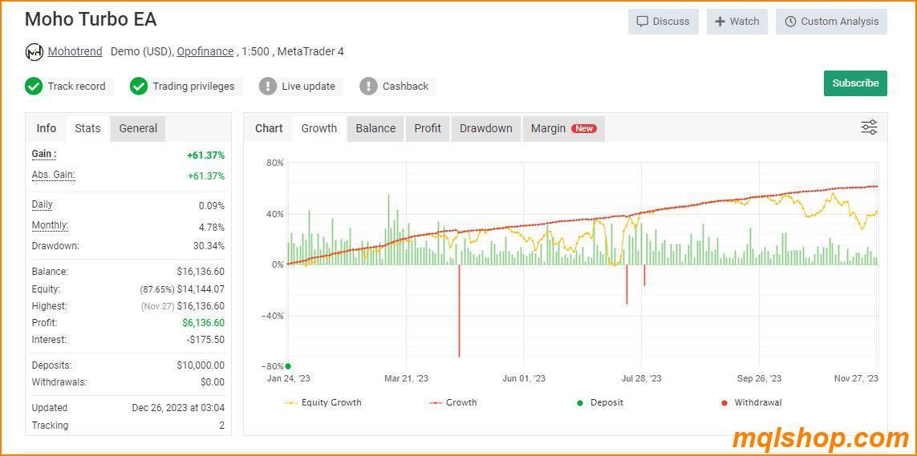Click the Discuss button
This screenshot has width=917, height=456.
663,22
